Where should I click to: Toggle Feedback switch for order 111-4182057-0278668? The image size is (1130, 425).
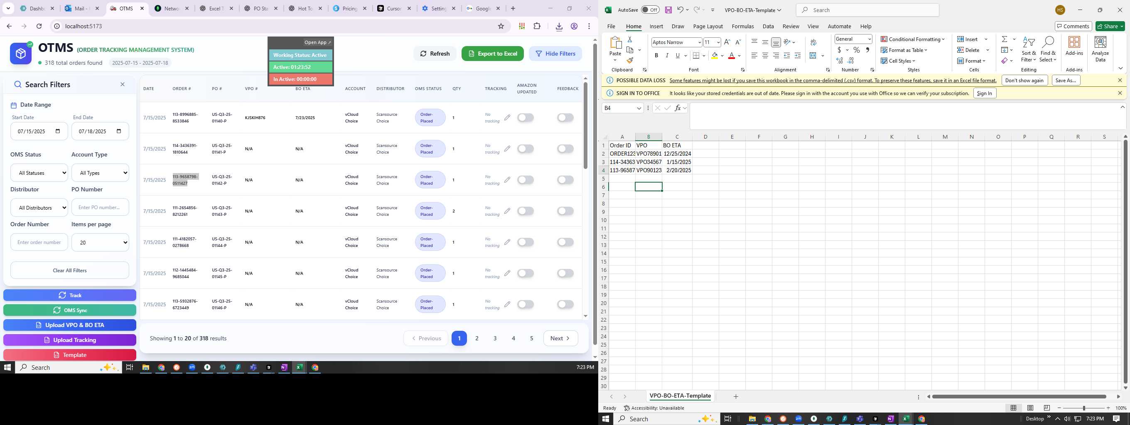coord(565,242)
